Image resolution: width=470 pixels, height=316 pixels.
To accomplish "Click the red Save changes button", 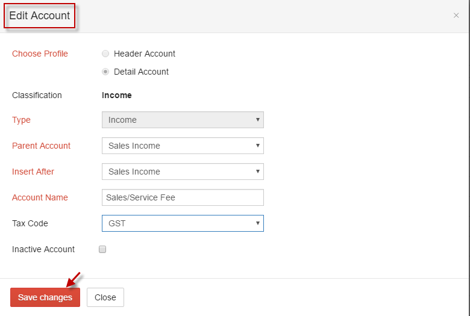I will [x=45, y=297].
